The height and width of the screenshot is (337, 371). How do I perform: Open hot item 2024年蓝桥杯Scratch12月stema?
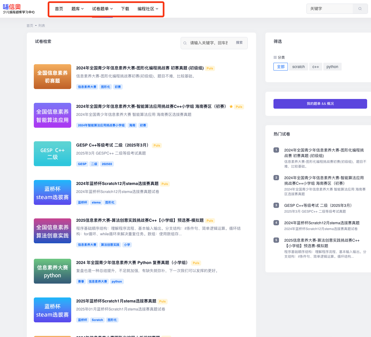point(322,223)
